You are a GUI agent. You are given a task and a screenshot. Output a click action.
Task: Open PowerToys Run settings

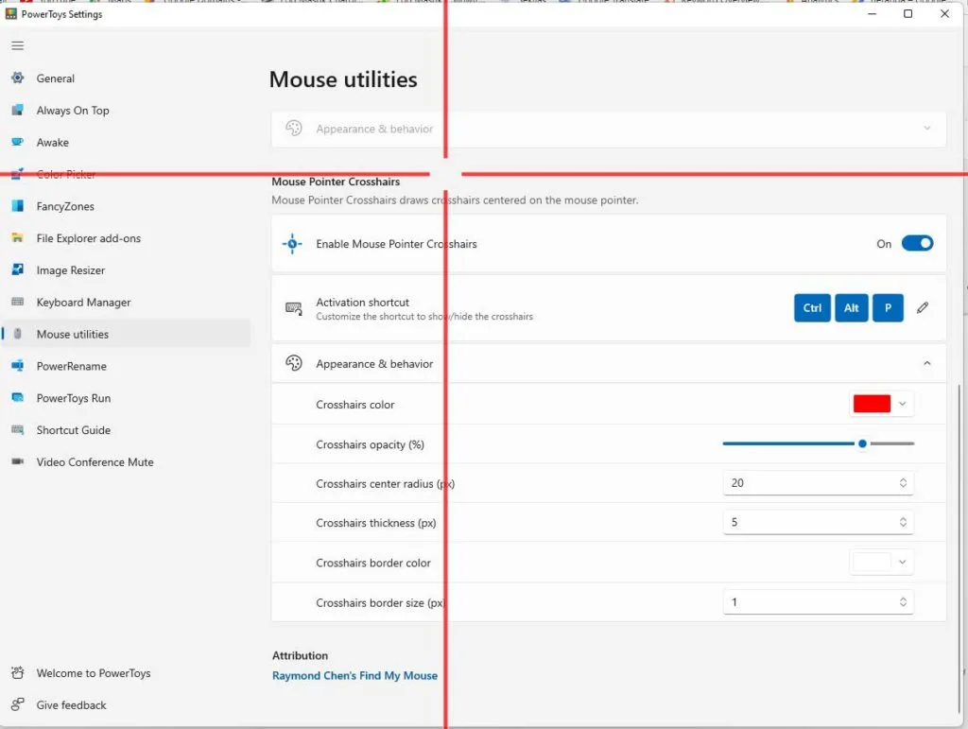point(126,398)
